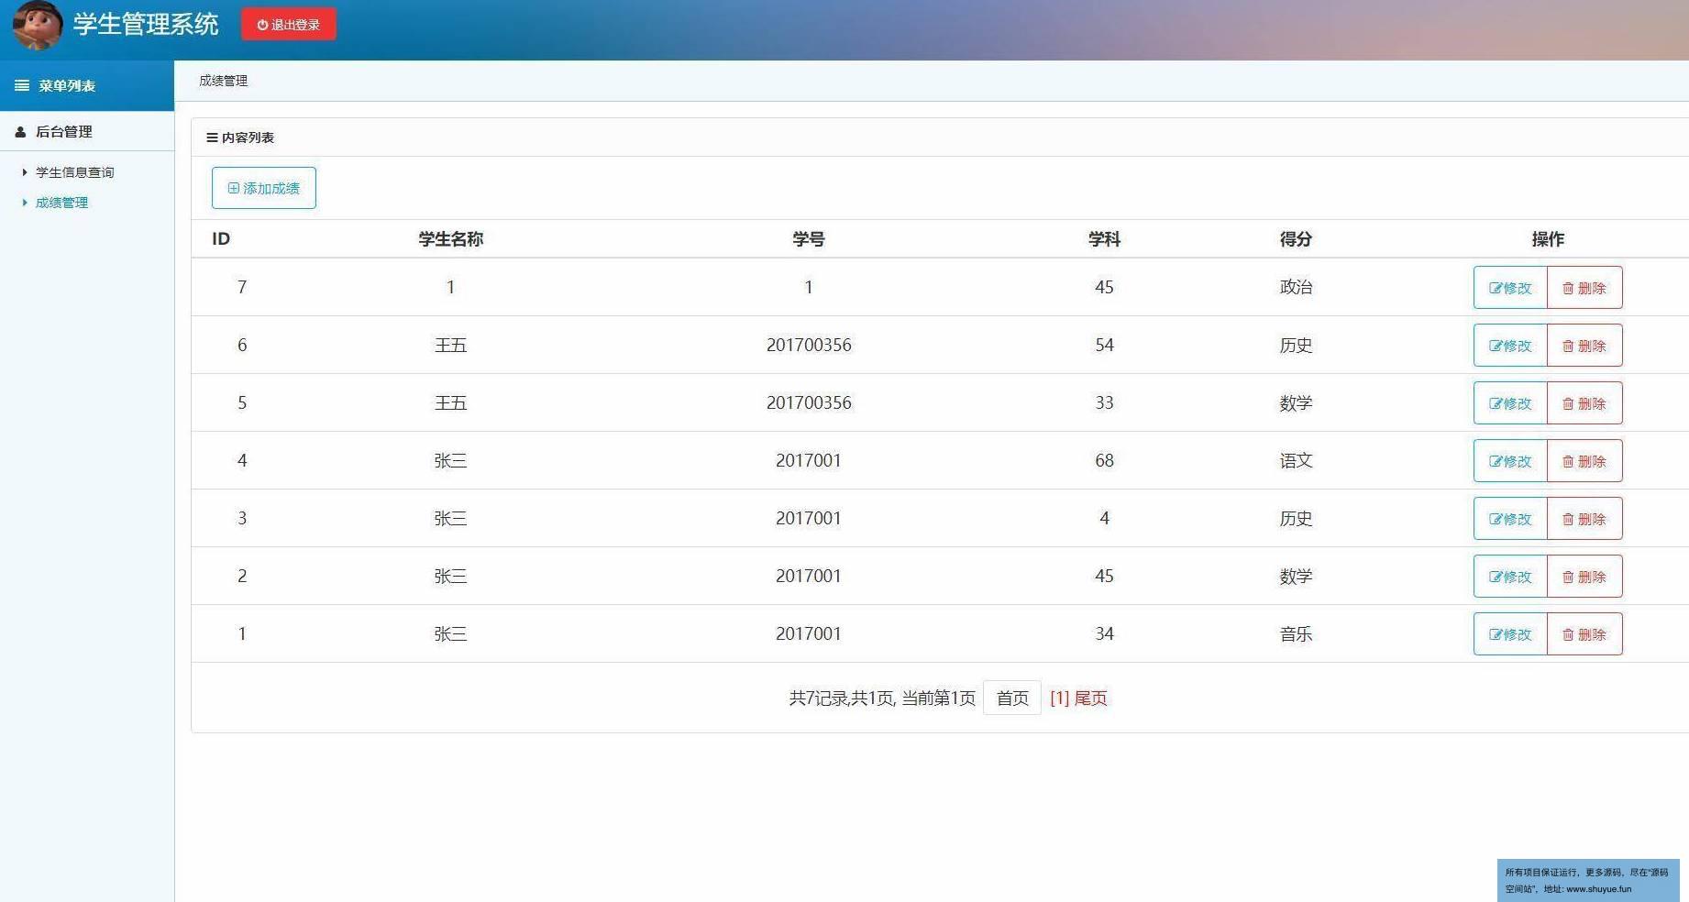Click page number [1] in pagination
This screenshot has width=1689, height=902.
pos(1059,698)
